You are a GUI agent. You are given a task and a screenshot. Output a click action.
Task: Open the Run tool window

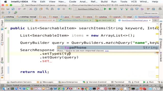148,82
